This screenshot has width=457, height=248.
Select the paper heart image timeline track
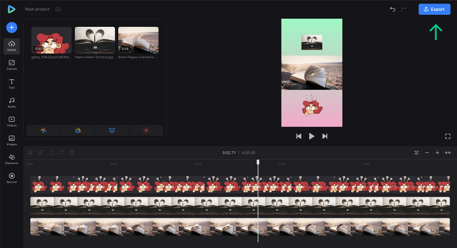240,206
